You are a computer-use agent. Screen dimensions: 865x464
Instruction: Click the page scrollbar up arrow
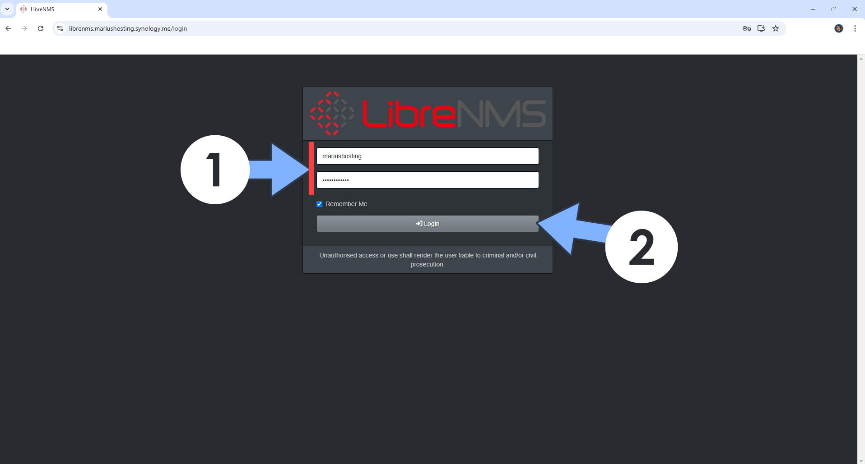861,59
